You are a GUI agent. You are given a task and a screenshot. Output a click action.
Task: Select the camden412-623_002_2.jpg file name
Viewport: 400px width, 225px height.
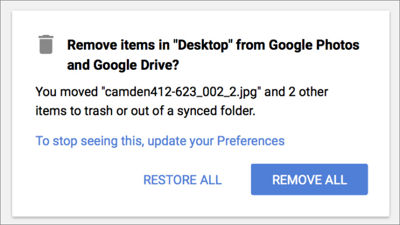click(181, 92)
